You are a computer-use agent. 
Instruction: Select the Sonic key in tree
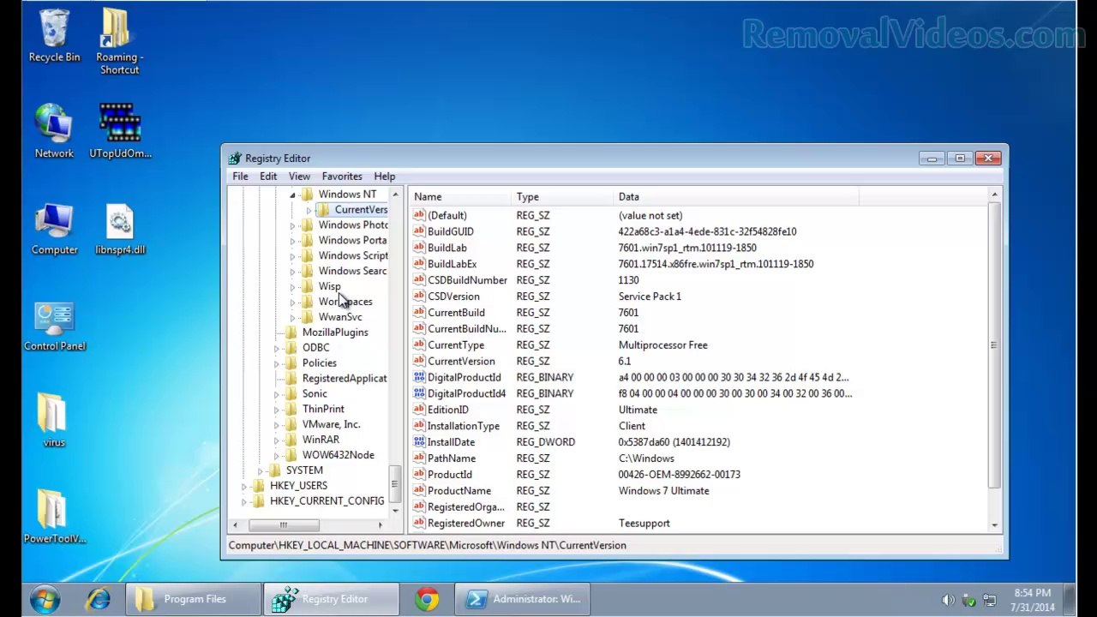(315, 394)
